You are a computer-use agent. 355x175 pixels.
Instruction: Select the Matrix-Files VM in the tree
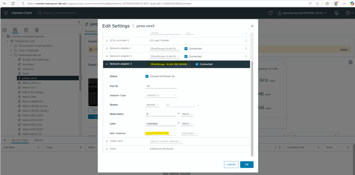pyautogui.click(x=29, y=97)
